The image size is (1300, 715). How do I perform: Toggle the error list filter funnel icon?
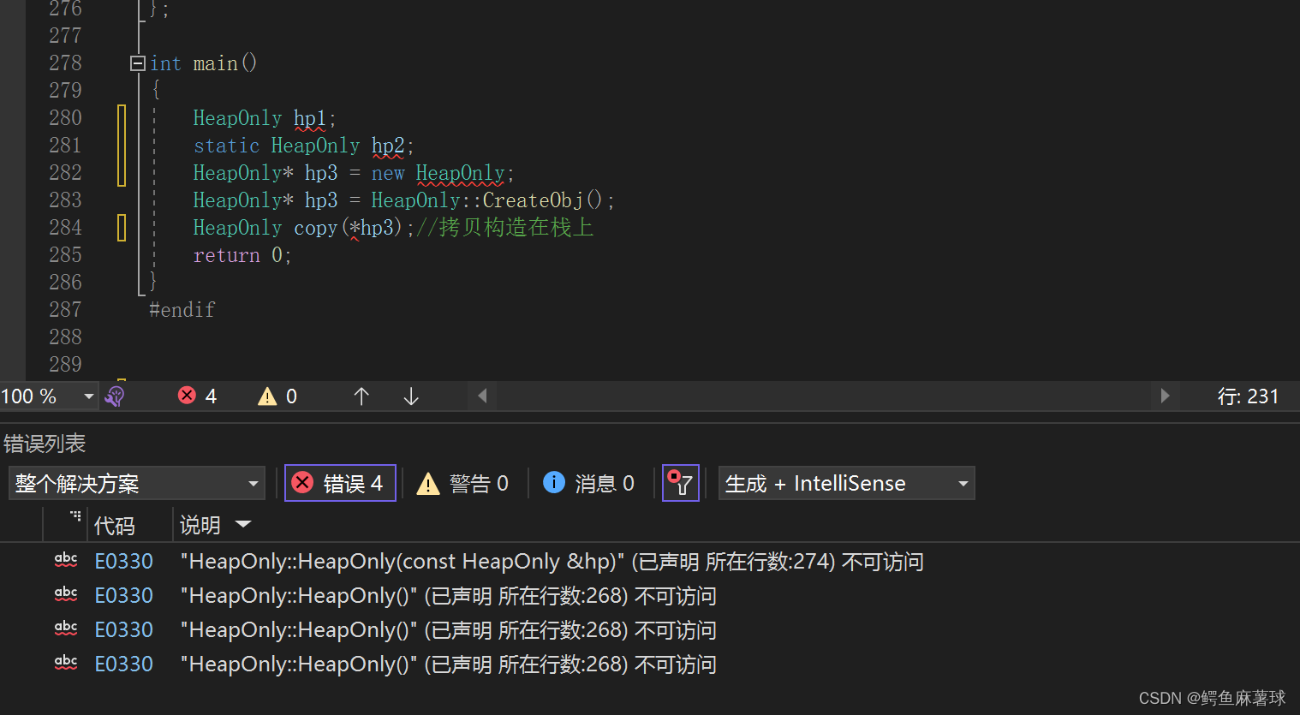pyautogui.click(x=681, y=483)
